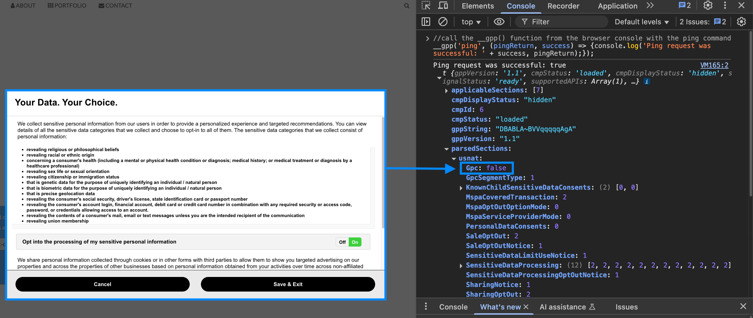This screenshot has width=753, height=318.
Task: Click the gppString value
Action: tap(536, 129)
